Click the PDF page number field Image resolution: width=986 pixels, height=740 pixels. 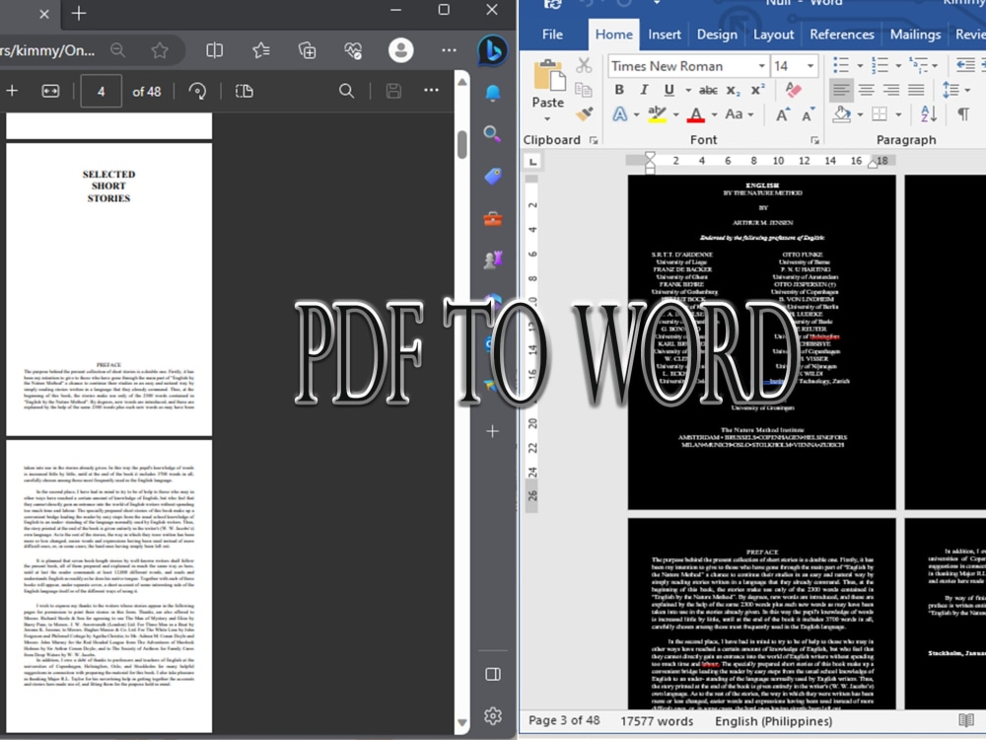[x=102, y=92]
